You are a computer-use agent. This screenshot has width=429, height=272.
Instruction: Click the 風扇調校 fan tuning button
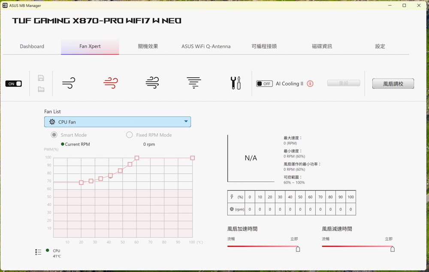coord(393,84)
